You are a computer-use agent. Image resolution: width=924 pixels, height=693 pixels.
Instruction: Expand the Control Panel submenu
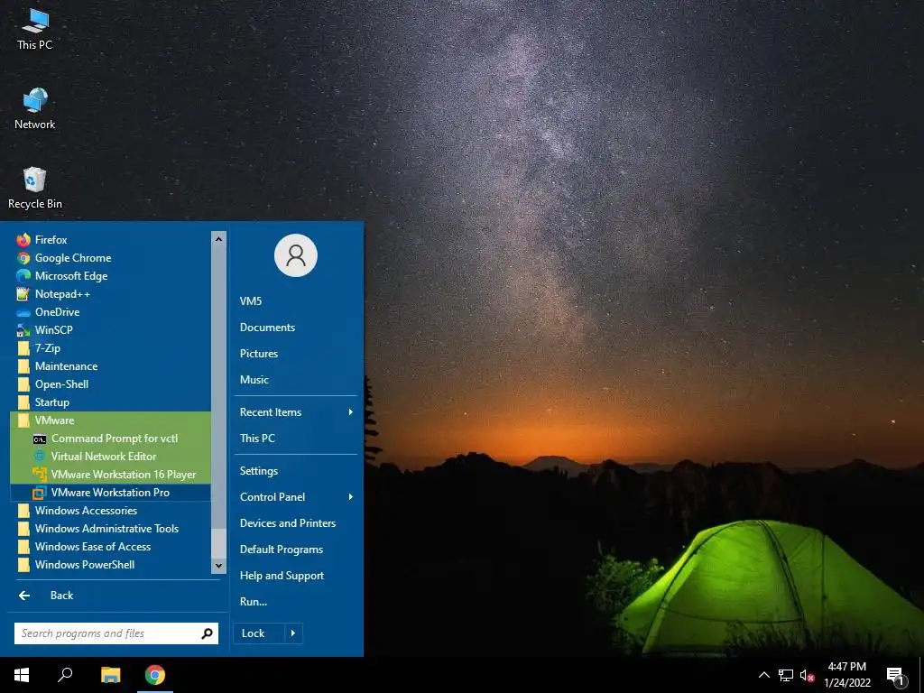click(296, 497)
